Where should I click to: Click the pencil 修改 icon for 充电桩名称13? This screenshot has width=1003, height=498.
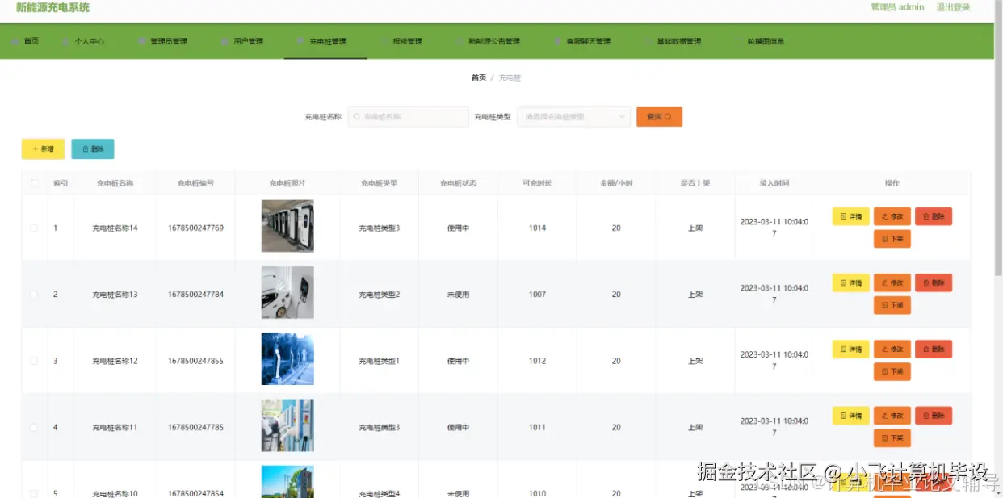click(886, 282)
